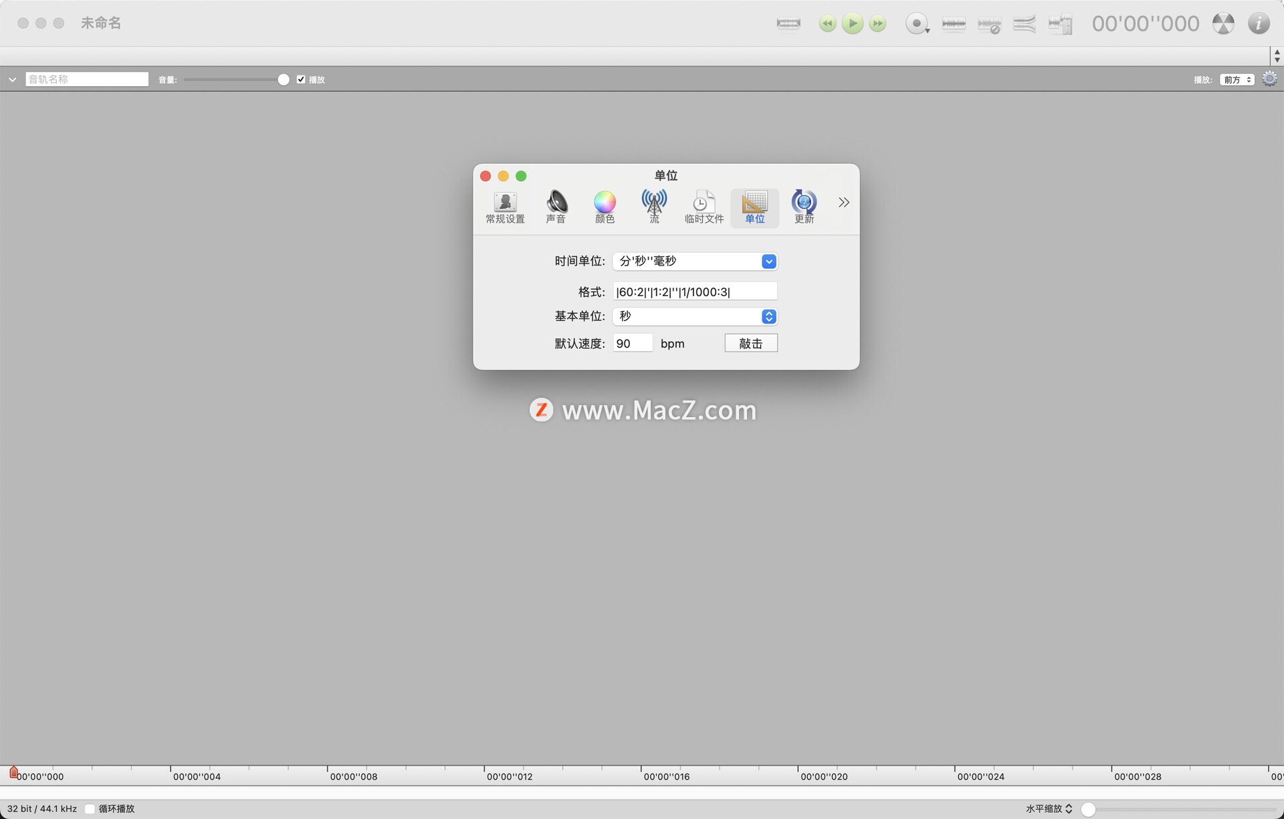This screenshot has width=1284, height=819.
Task: Fast-forward with the green forward button
Action: pyautogui.click(x=877, y=23)
